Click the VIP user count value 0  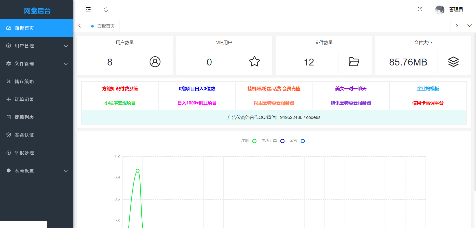tap(209, 62)
